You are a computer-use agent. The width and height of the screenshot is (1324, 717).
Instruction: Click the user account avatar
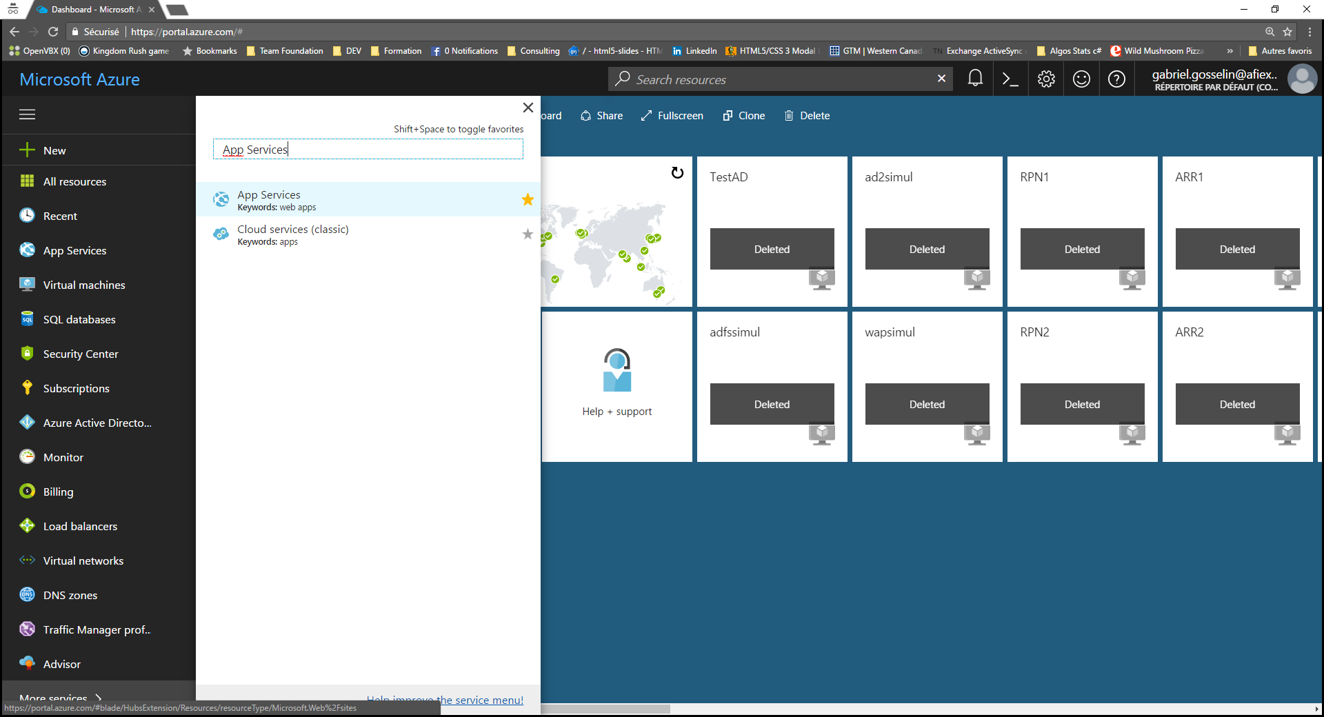point(1302,79)
